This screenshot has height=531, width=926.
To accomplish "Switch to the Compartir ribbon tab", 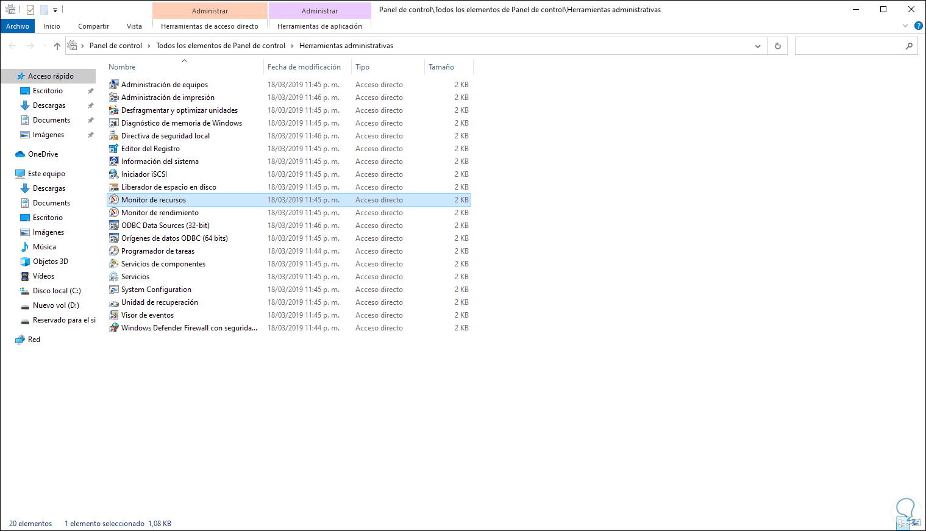I will click(x=93, y=26).
